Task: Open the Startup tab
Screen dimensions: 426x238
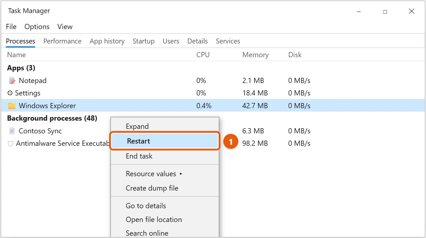Action: point(144,41)
